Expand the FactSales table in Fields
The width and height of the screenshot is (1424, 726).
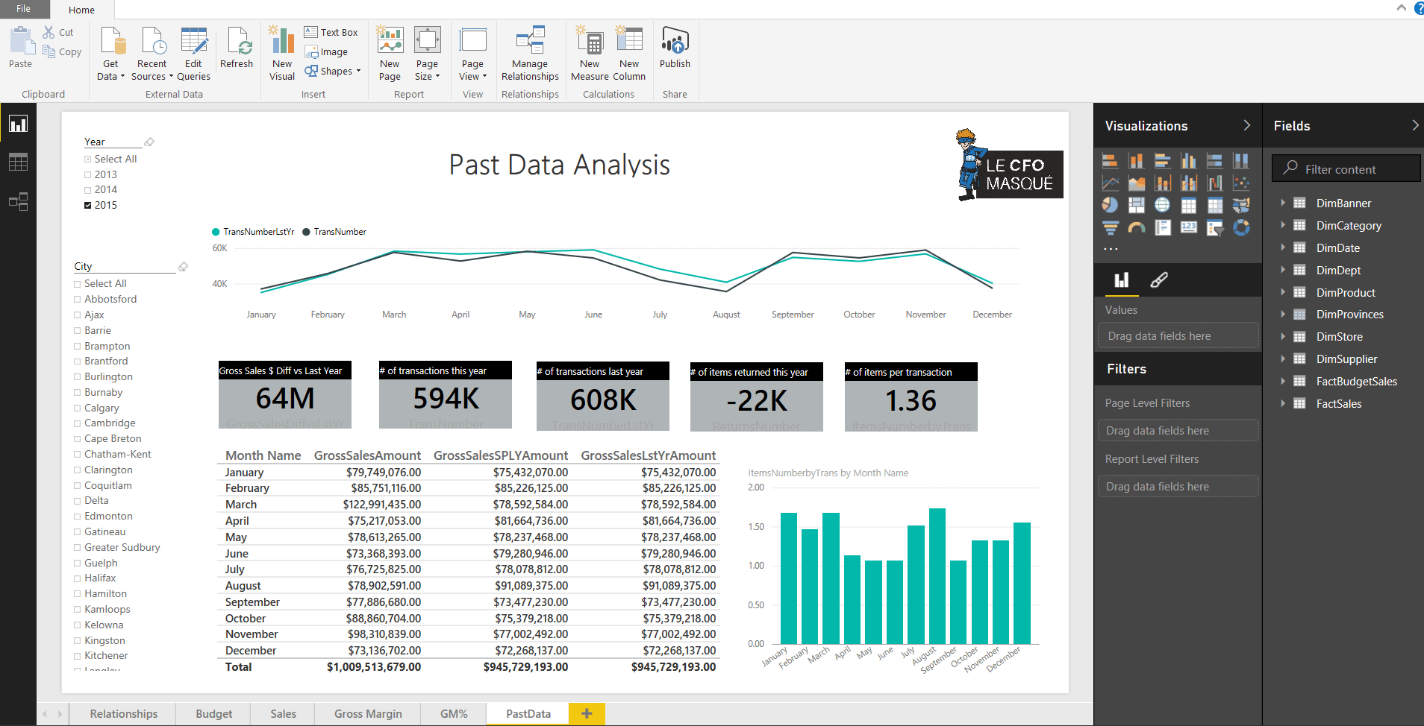point(1283,403)
